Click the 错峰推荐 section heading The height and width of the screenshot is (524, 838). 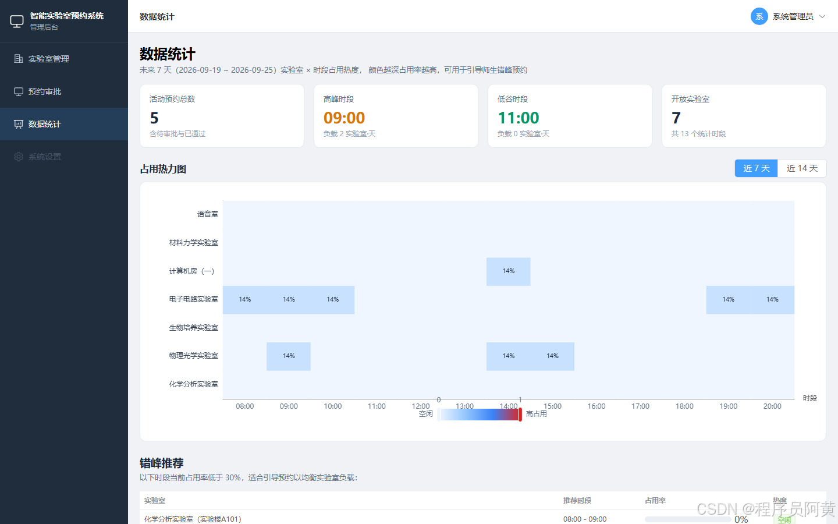click(x=162, y=463)
